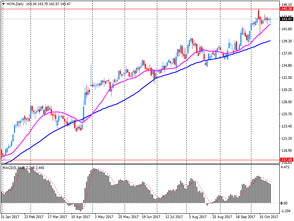The image size is (294, 221).
Task: Click the MACD(5,34,5) indicator label
Action: [14, 168]
